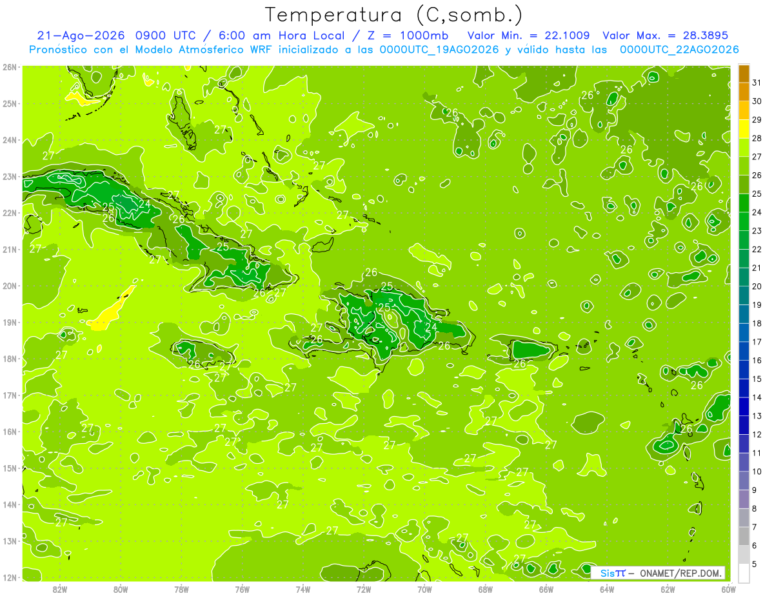Viewport: 774px width, 598px height.
Task: Click the 20N latitude axis label
Action: (10, 286)
